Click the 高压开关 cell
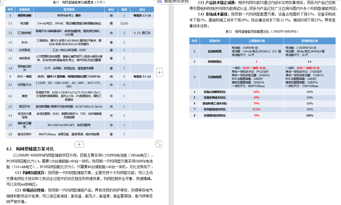This screenshot has width=341, height=205. 24,106
